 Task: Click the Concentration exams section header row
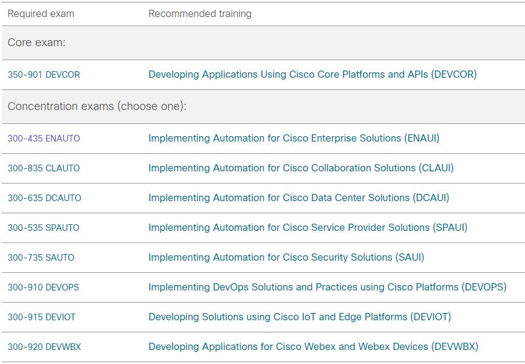click(263, 106)
